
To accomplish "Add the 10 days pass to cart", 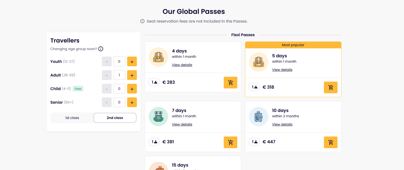I will pyautogui.click(x=331, y=142).
